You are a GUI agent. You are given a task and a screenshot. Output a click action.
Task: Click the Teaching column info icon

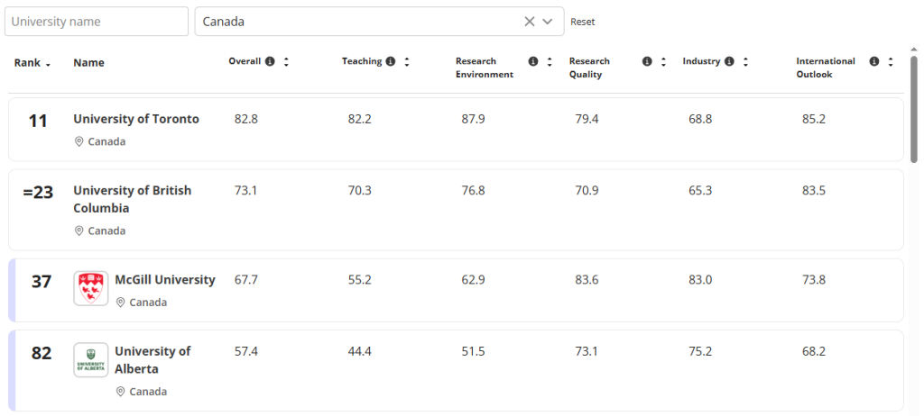coord(391,62)
